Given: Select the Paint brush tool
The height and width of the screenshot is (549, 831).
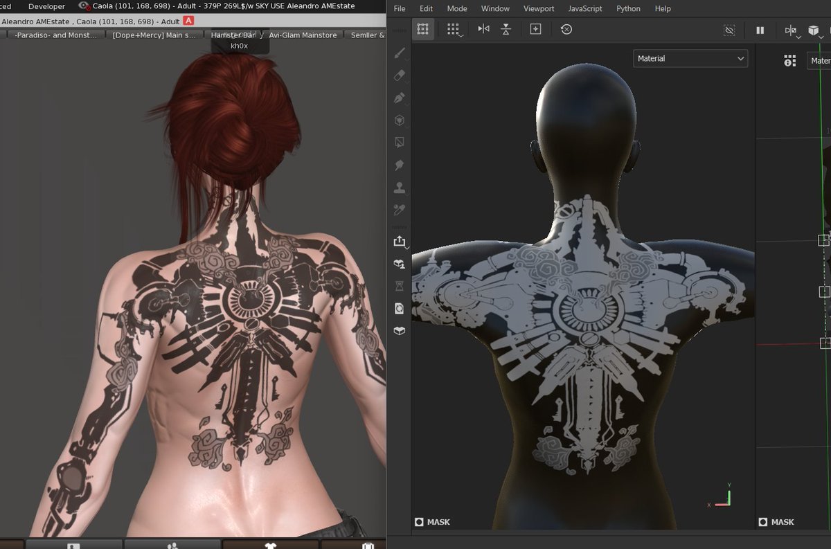Looking at the screenshot, I should (x=400, y=53).
